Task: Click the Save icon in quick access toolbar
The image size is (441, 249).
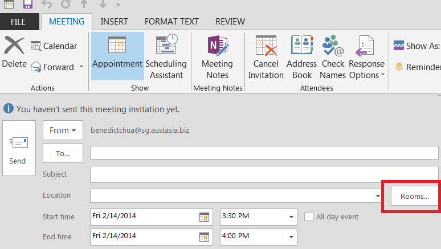Action: [x=27, y=4]
